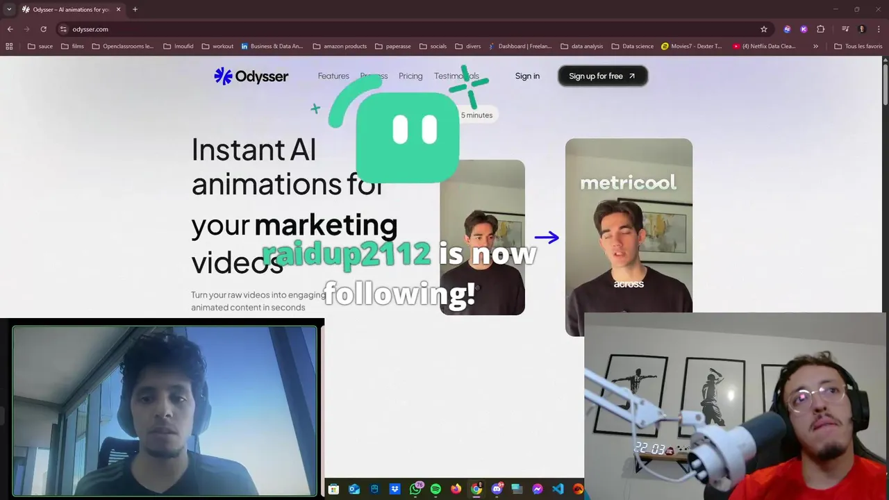Open the socials bookmarks folder
Image resolution: width=889 pixels, height=500 pixels.
click(x=433, y=47)
